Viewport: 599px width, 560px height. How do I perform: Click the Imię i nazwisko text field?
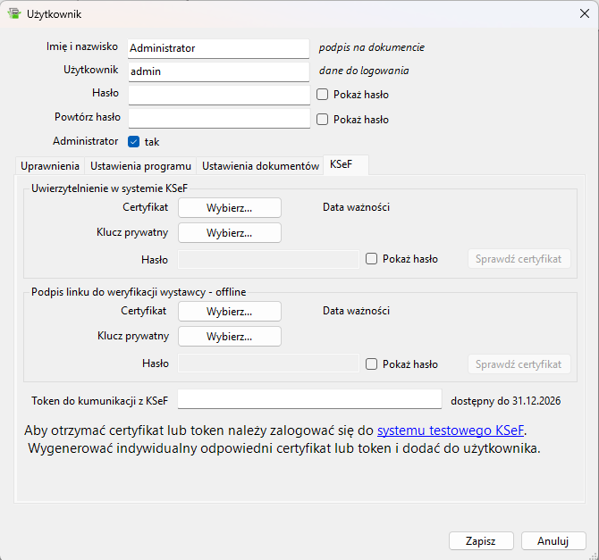pos(218,48)
